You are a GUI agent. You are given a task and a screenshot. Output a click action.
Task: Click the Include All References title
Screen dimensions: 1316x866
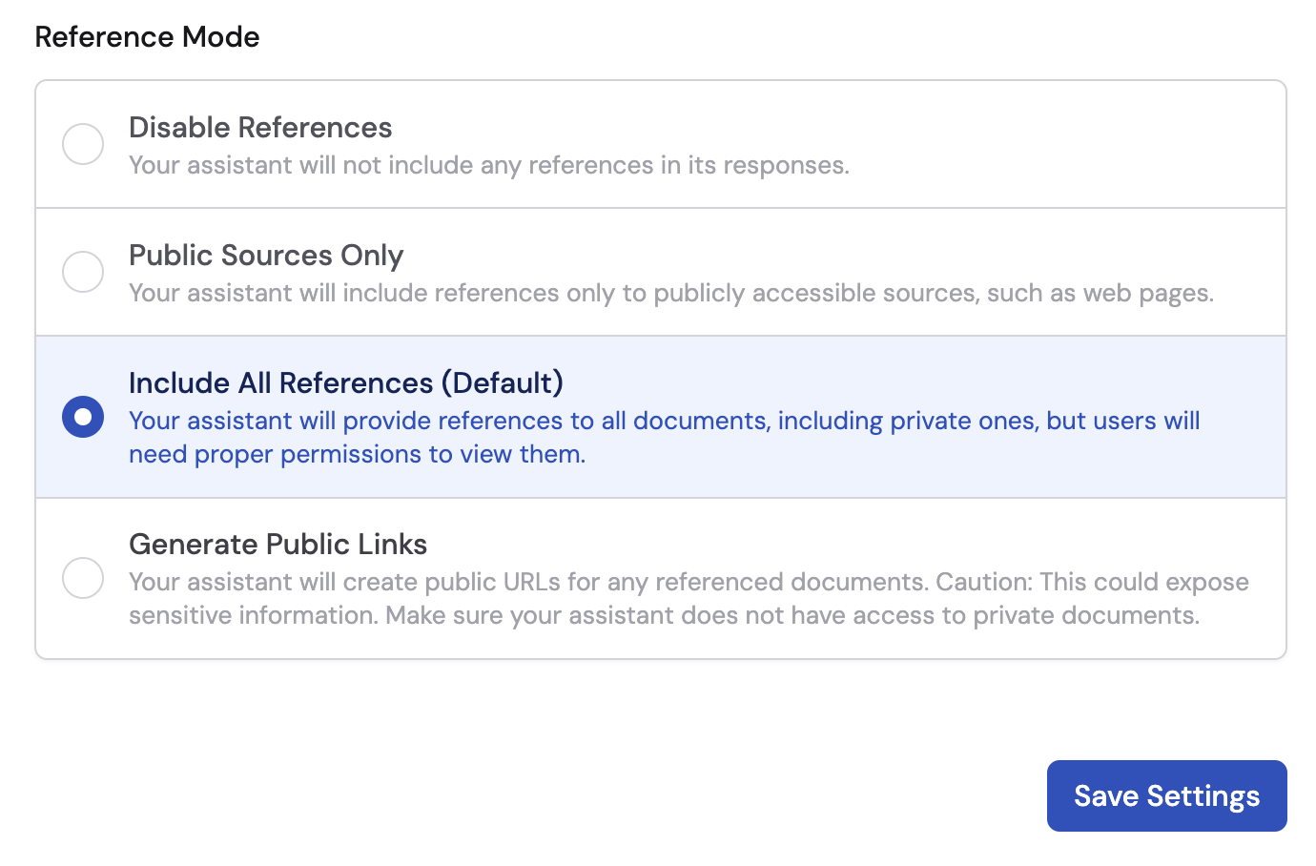click(x=345, y=382)
